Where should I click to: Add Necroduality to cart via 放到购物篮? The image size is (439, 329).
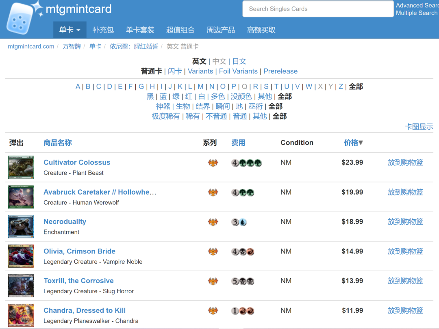pyautogui.click(x=405, y=222)
